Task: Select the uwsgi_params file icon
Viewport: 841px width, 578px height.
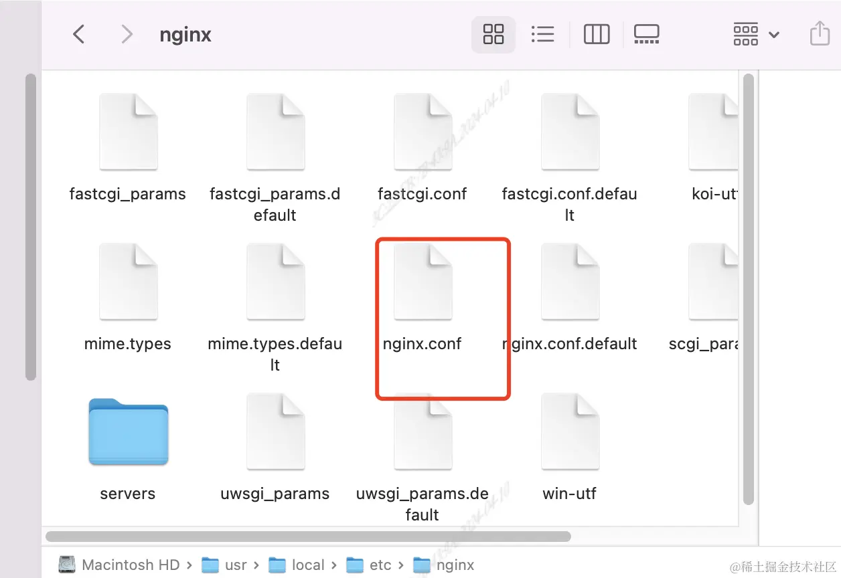Action: [x=275, y=431]
